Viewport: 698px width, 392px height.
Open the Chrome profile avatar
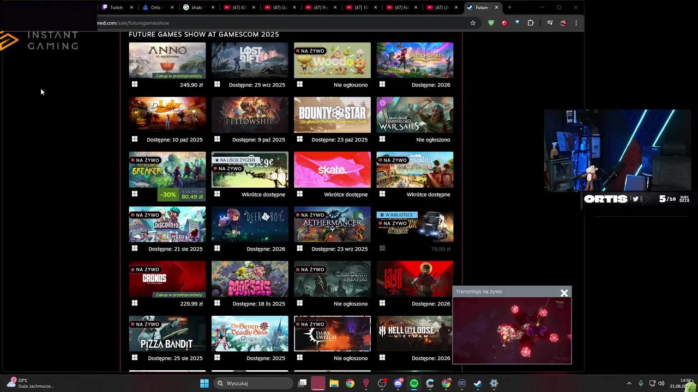point(563,23)
